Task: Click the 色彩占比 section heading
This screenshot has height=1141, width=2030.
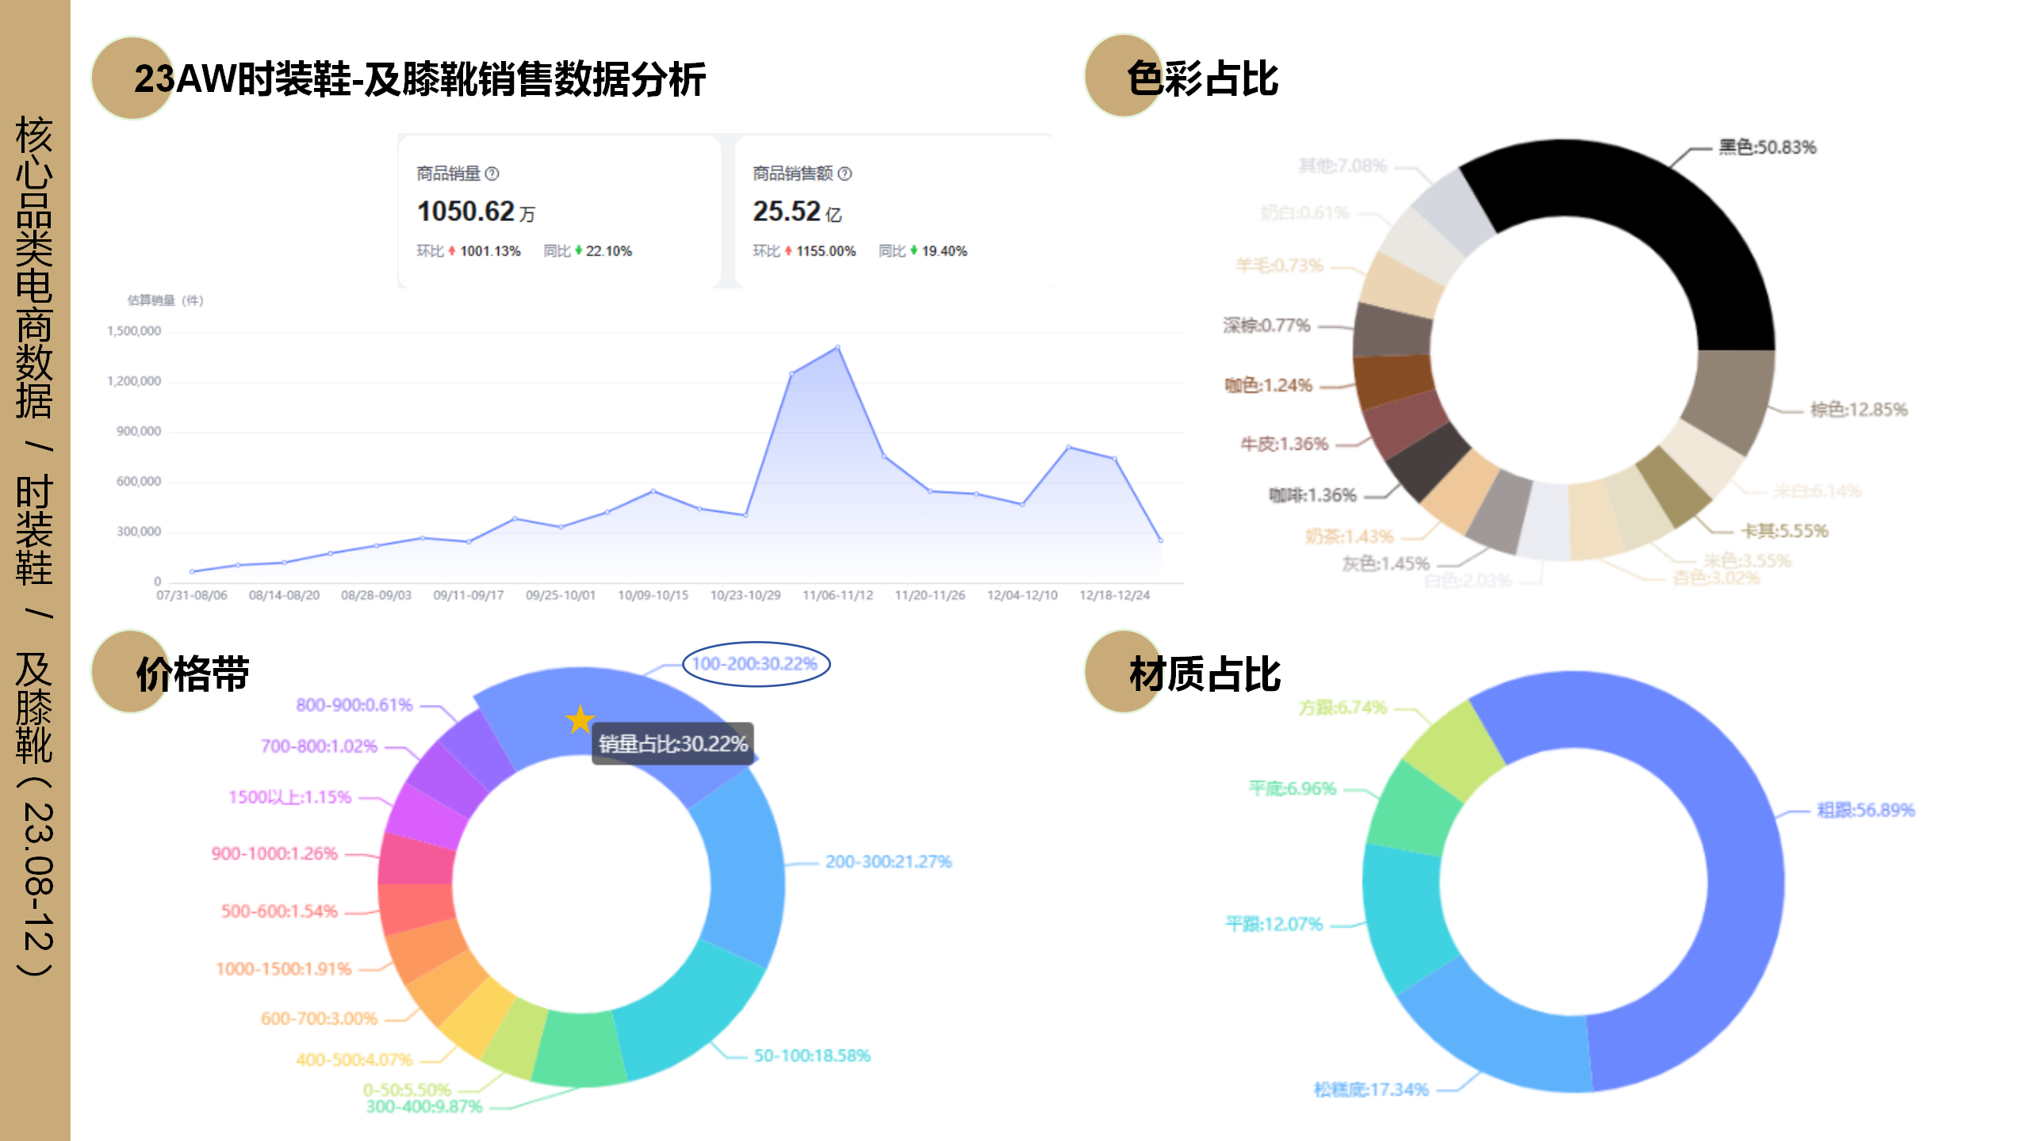Action: tap(1202, 78)
